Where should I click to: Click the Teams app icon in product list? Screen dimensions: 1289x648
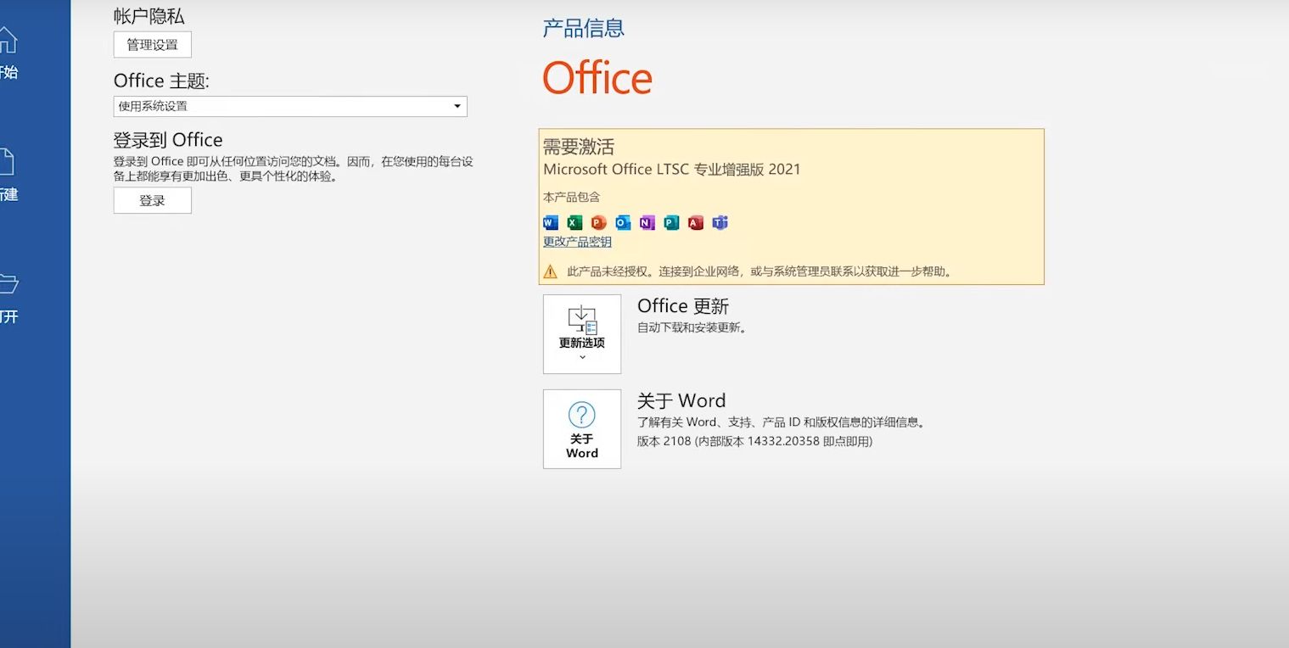(x=720, y=223)
